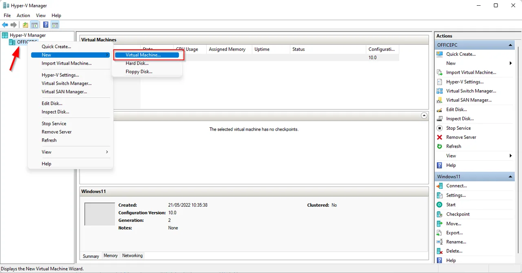Click the green Start power icon

440,205
